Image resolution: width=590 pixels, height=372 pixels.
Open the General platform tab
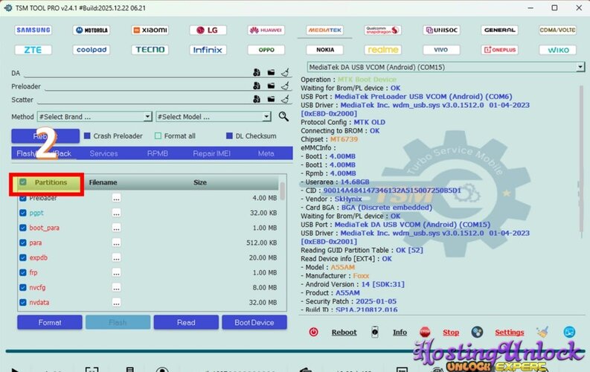pyautogui.click(x=500, y=30)
